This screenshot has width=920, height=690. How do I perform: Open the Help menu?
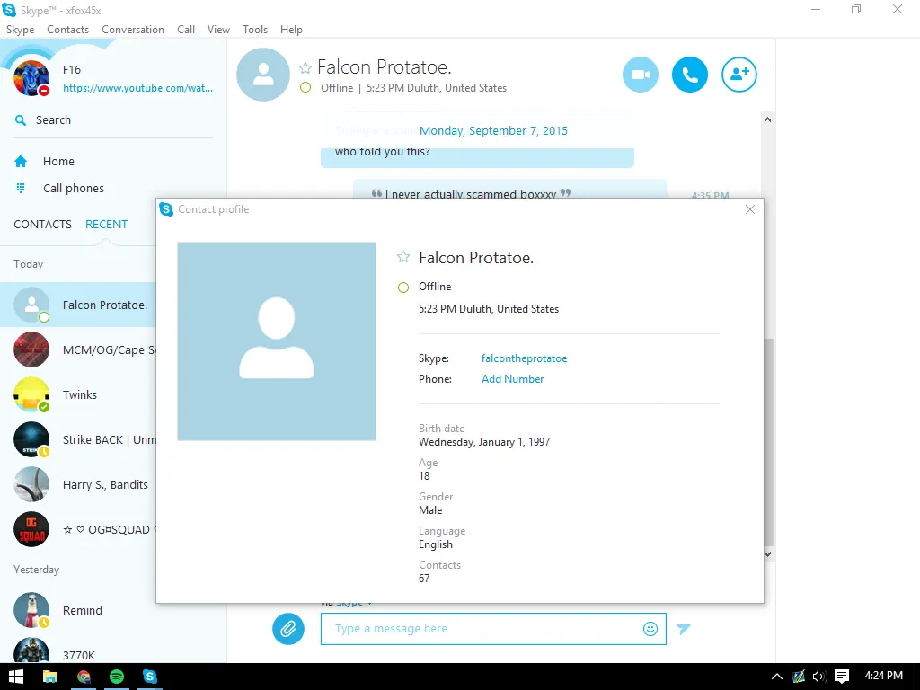click(291, 30)
